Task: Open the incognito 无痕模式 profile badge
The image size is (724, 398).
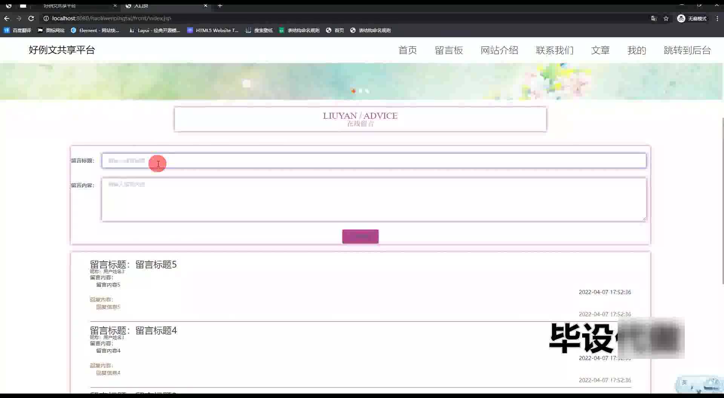Action: tap(692, 18)
